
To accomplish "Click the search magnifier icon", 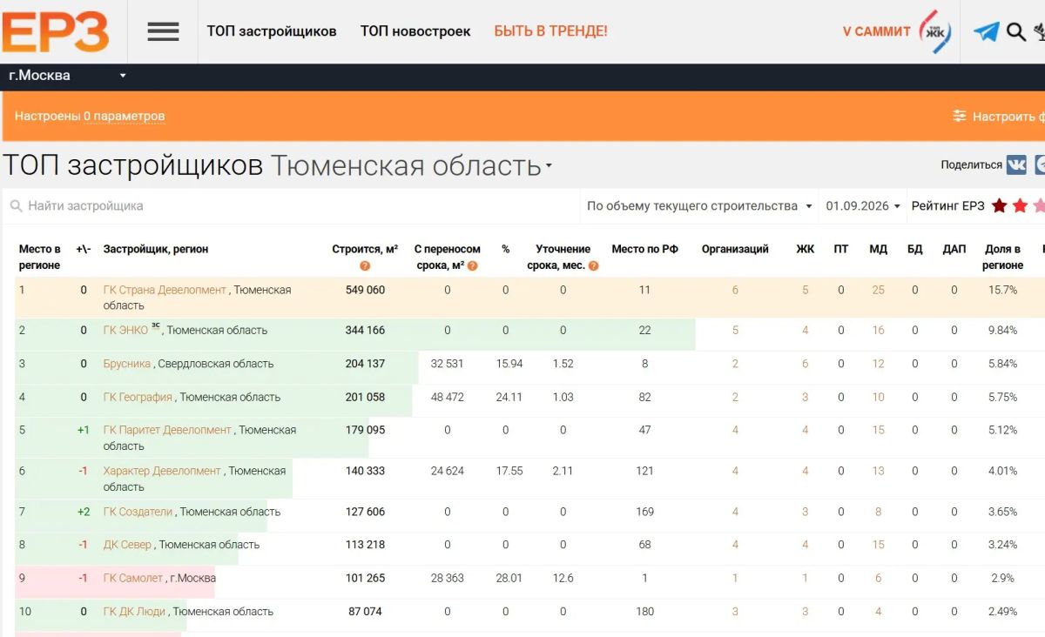I will (1016, 32).
